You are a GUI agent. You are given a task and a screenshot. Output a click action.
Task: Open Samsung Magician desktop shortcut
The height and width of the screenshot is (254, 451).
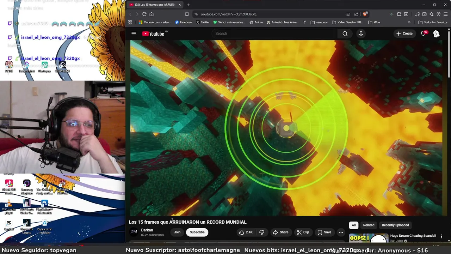click(x=26, y=187)
